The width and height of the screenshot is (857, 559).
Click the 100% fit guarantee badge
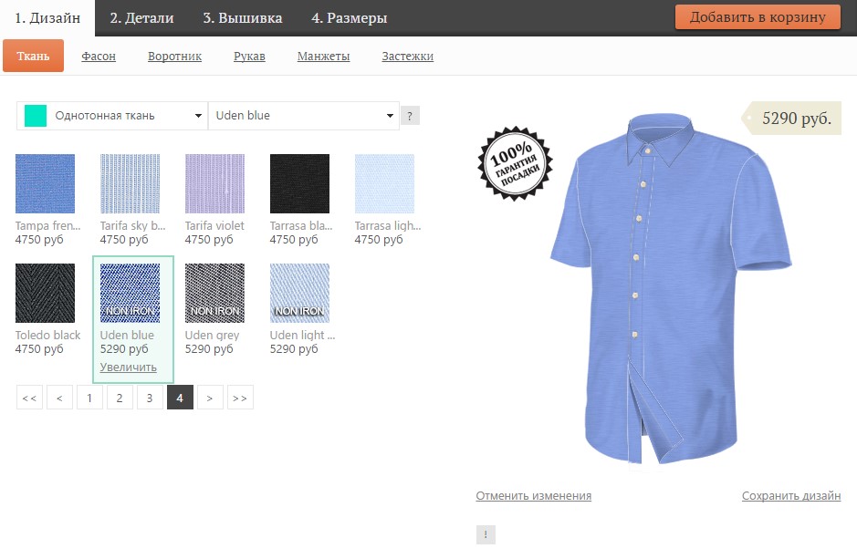516,163
